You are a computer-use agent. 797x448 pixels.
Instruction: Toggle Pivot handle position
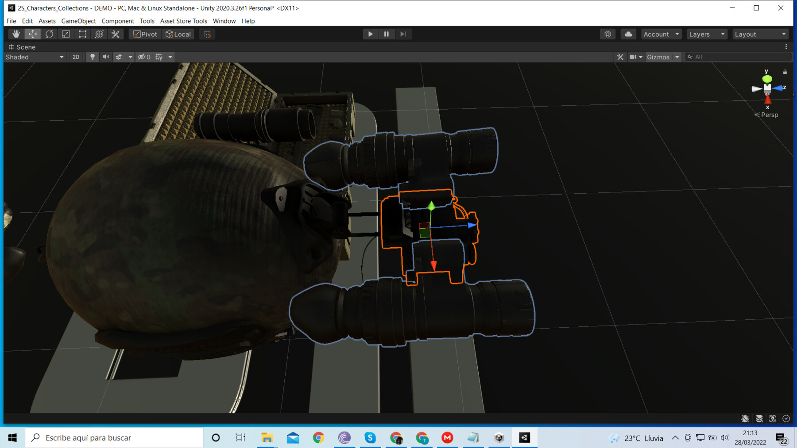(x=145, y=34)
